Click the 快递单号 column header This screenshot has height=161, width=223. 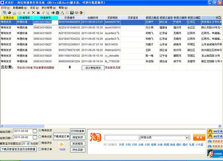46,18
